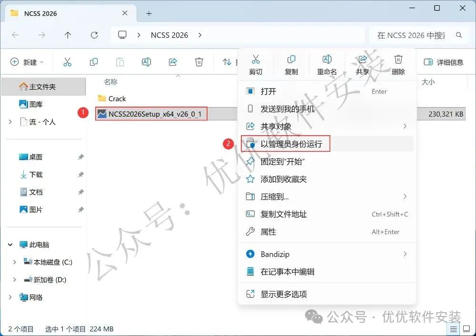Click the toolbar Cut scissors icon
Screen dimensions: 476x336
pos(68,62)
